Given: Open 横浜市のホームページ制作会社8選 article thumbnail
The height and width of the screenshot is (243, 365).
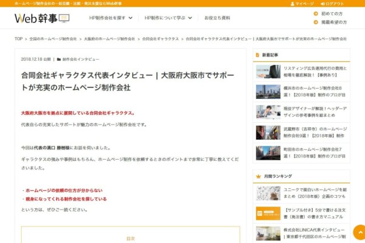Looking at the screenshot, I should [268, 92].
